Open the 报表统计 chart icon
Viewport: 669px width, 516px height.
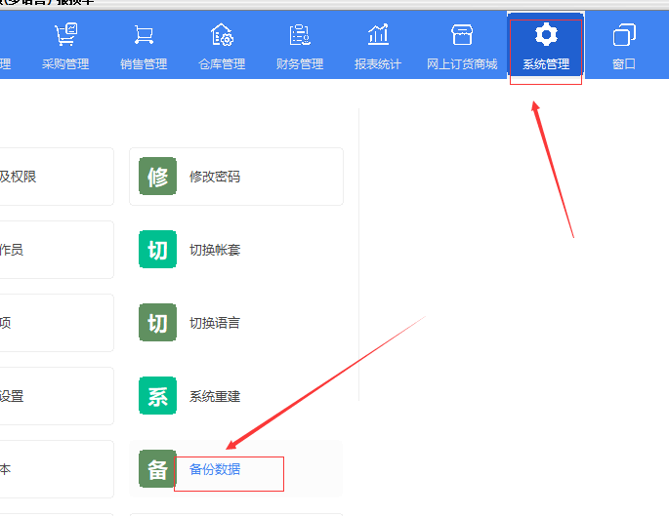[x=378, y=34]
